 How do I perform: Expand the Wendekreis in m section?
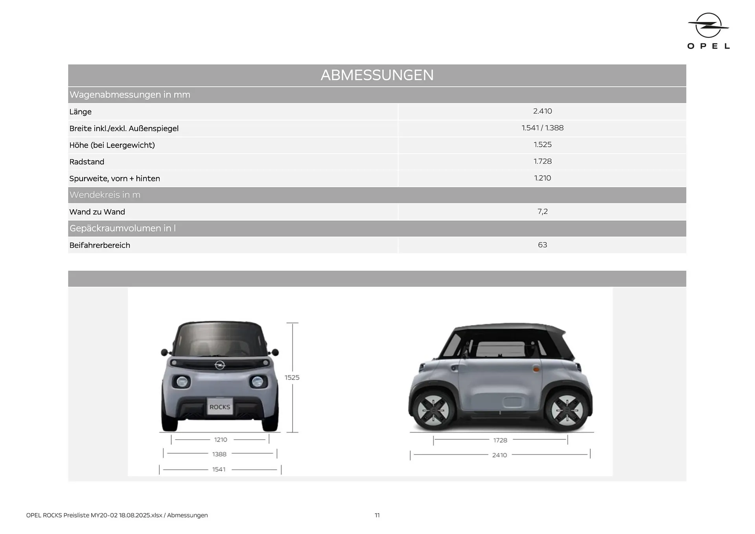[x=105, y=195]
